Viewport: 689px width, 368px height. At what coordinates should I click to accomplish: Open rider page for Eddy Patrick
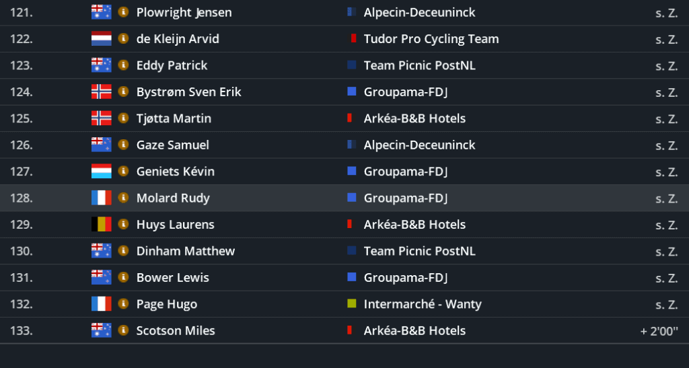[x=172, y=65]
